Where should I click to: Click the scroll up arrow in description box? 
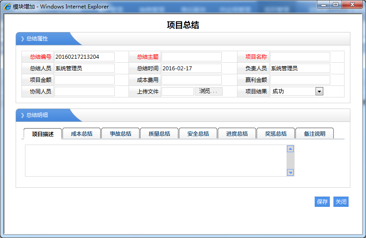tap(290, 149)
